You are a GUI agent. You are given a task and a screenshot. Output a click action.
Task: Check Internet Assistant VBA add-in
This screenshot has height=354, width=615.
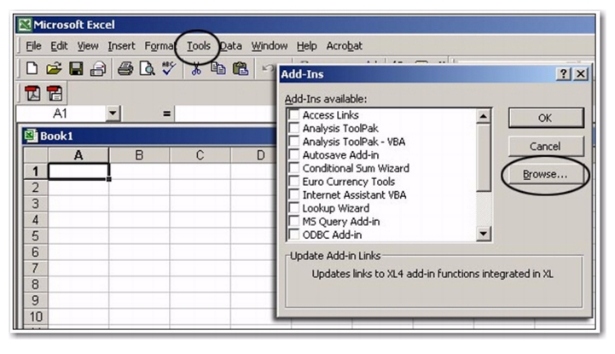pyautogui.click(x=293, y=194)
